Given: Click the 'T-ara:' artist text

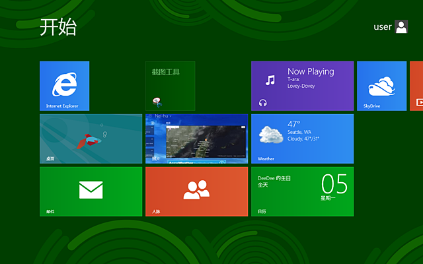Looking at the screenshot, I should [293, 79].
